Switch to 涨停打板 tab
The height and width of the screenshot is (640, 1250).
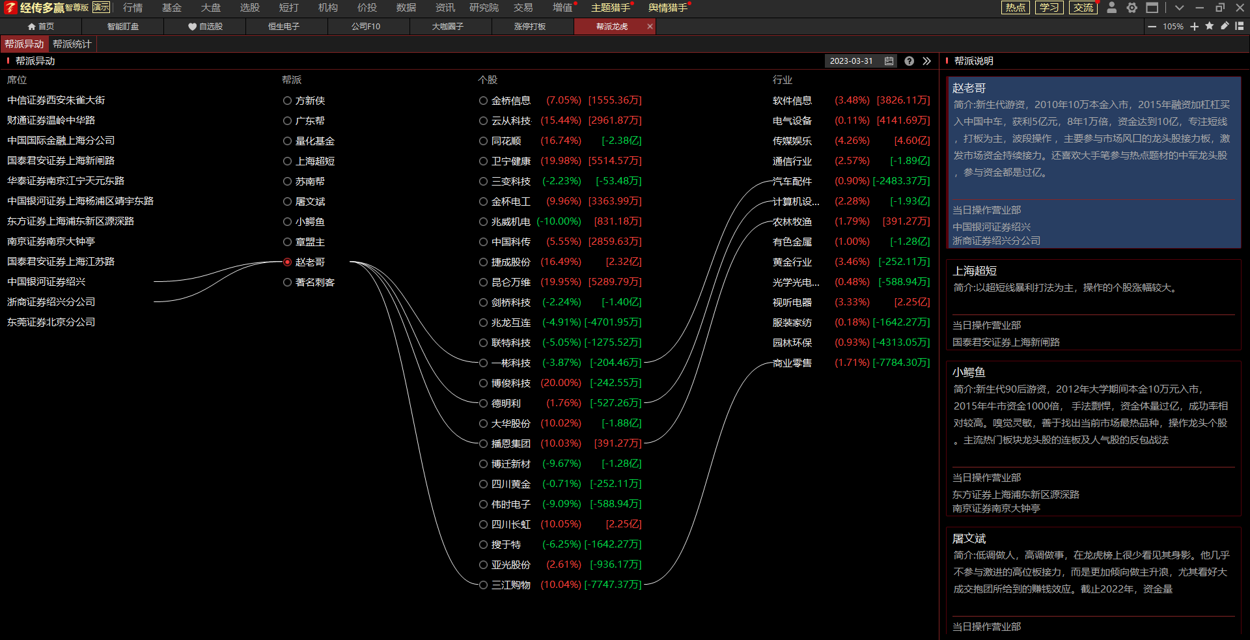[530, 27]
